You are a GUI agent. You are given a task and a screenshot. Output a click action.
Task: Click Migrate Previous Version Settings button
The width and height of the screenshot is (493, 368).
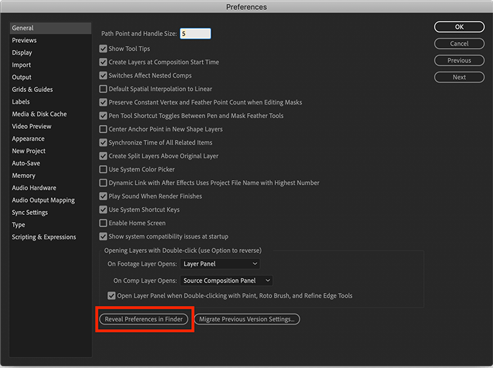pyautogui.click(x=247, y=319)
